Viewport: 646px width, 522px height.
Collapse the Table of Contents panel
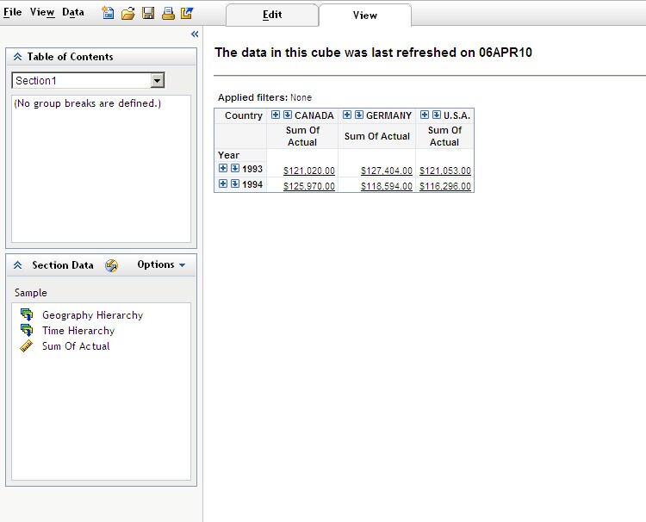point(17,57)
